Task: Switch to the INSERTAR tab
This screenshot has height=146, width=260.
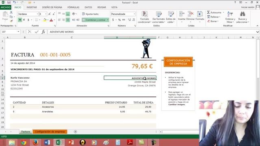Action: point(32,7)
